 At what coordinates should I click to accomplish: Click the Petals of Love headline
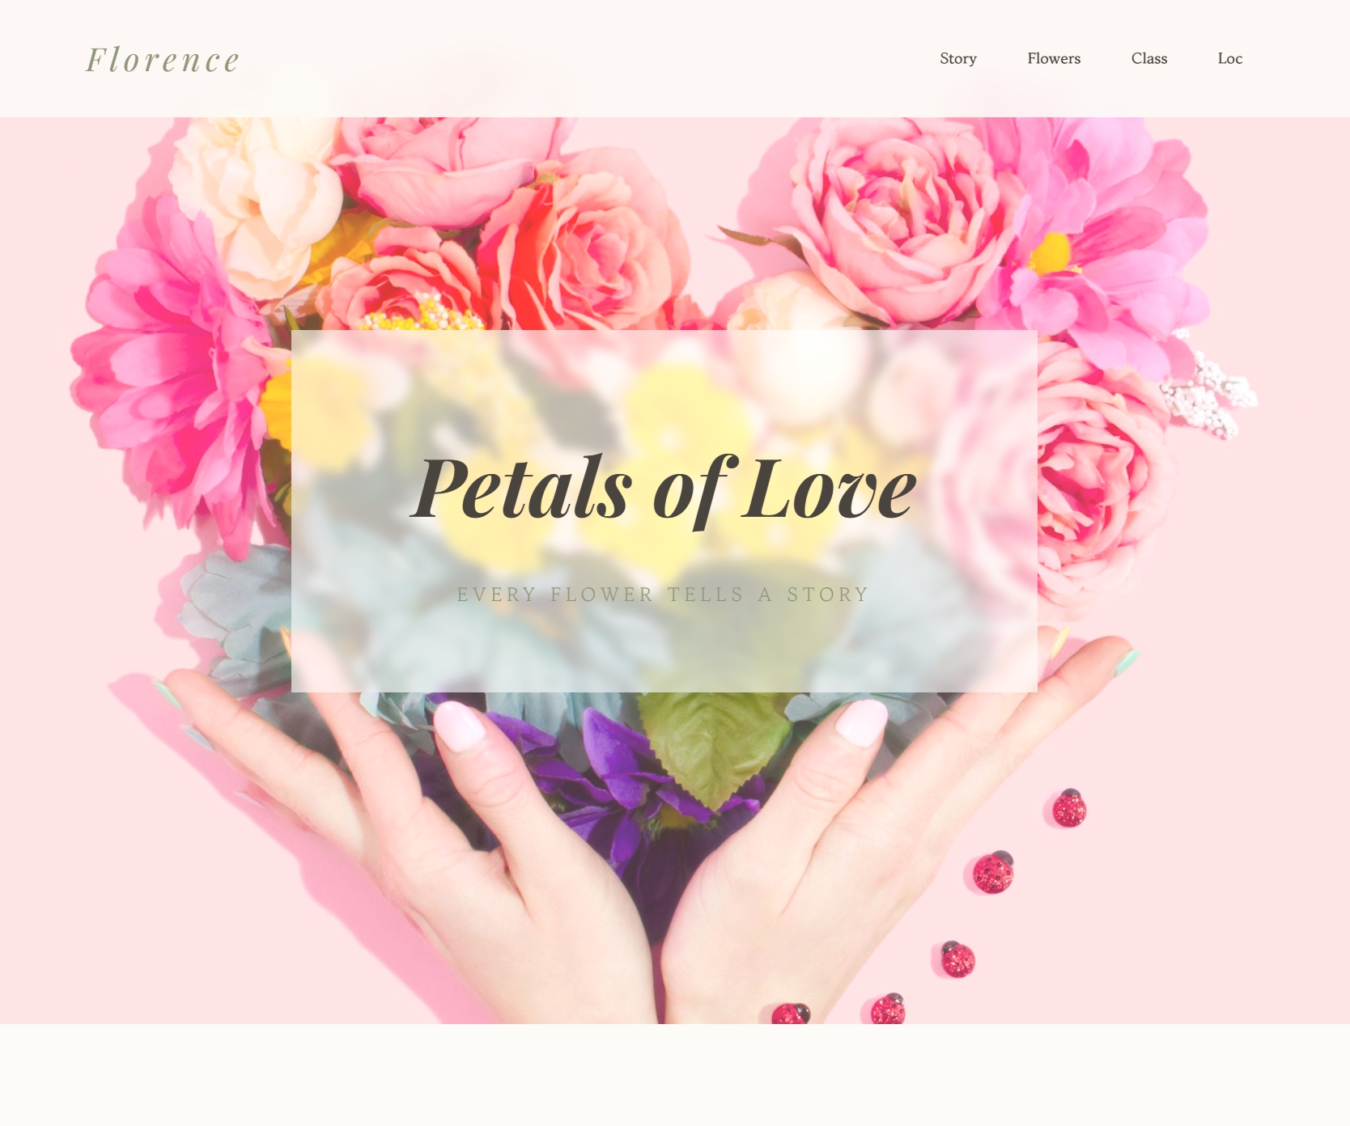click(x=664, y=489)
